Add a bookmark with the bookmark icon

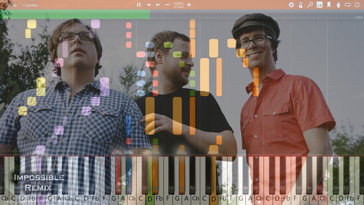(329, 5)
